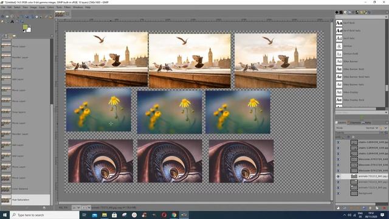Screen dimensions: 389x219
Task: Reset colors to black and white
Action: coord(24,31)
